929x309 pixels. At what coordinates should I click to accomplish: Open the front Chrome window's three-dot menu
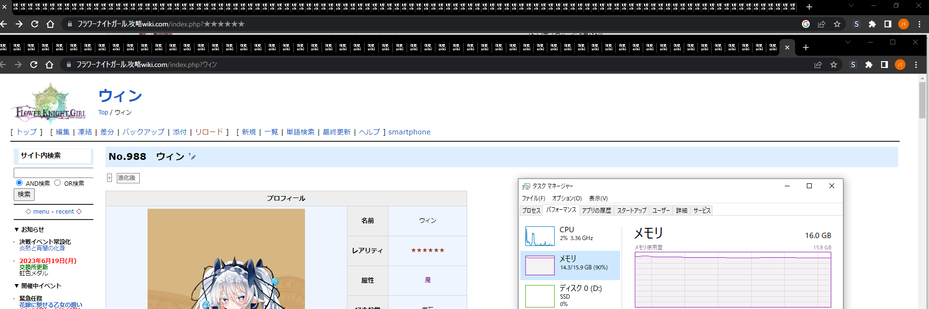pyautogui.click(x=916, y=65)
